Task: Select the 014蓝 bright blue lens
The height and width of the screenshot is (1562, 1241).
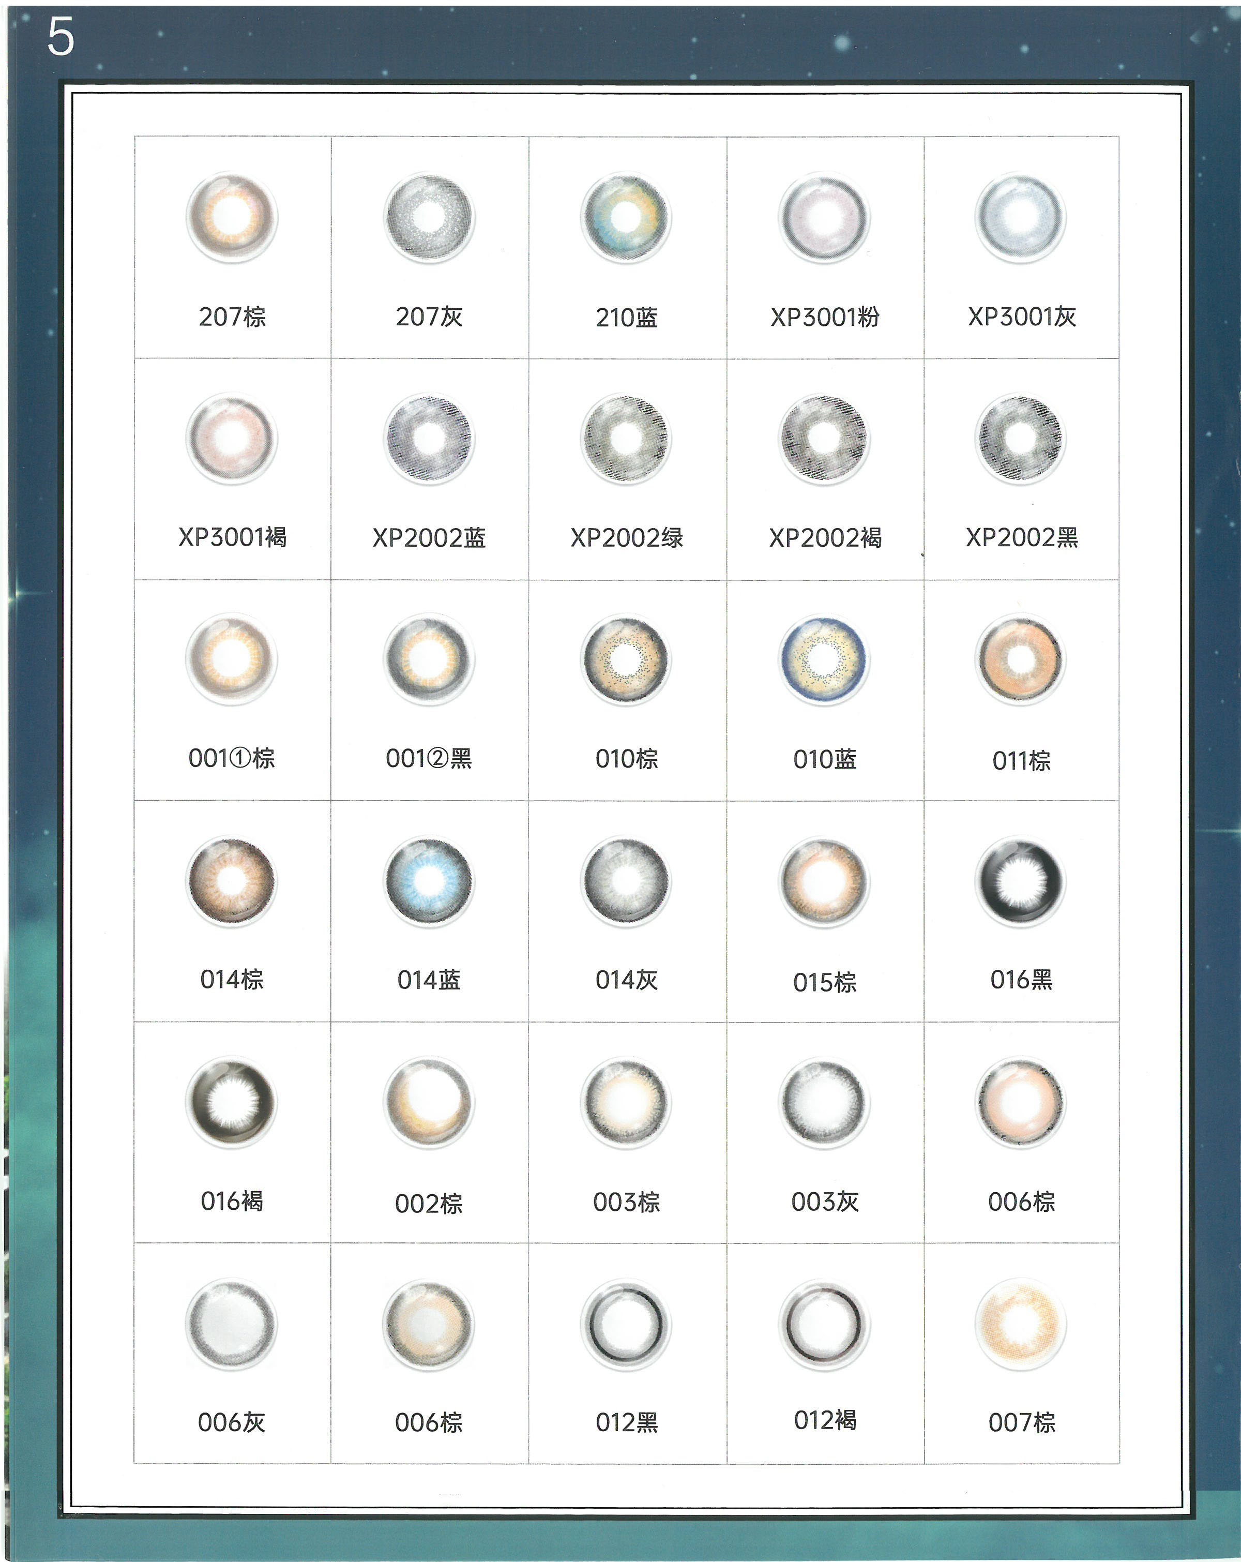Action: pyautogui.click(x=429, y=882)
